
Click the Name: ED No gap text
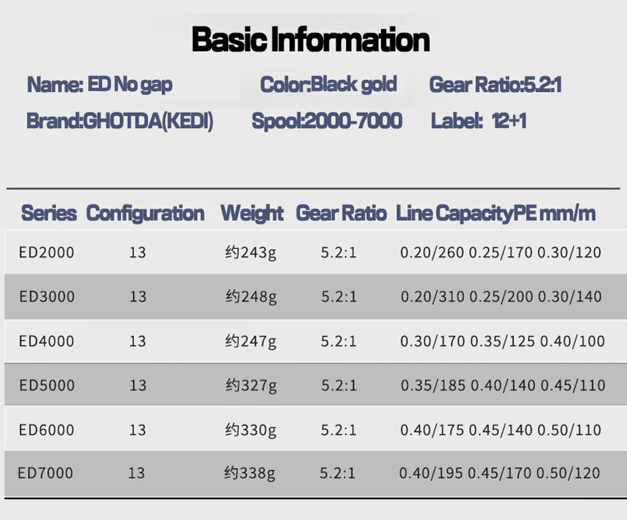[x=100, y=85]
